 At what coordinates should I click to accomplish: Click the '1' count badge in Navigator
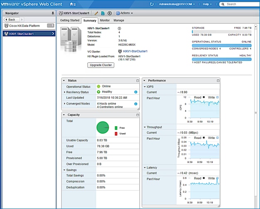click(x=51, y=26)
